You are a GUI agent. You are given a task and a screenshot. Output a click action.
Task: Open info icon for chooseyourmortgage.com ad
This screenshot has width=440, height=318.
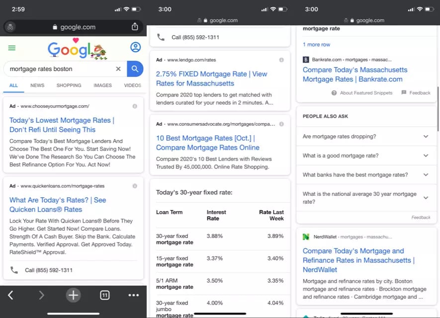click(x=135, y=106)
